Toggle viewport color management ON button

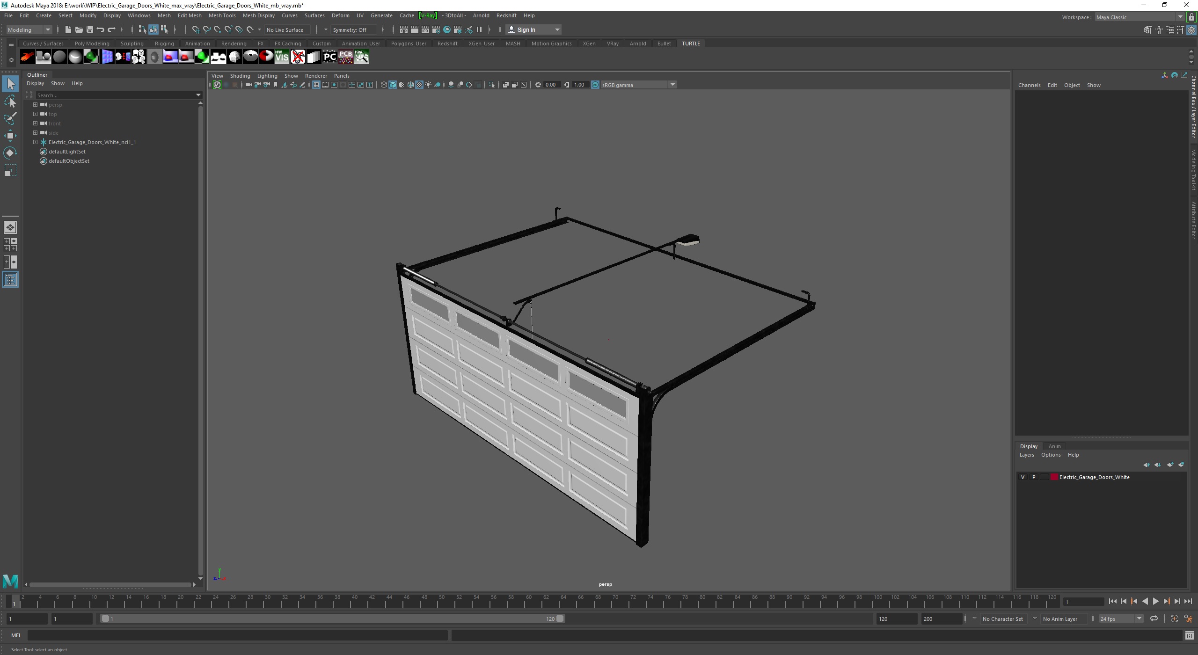pyautogui.click(x=595, y=85)
